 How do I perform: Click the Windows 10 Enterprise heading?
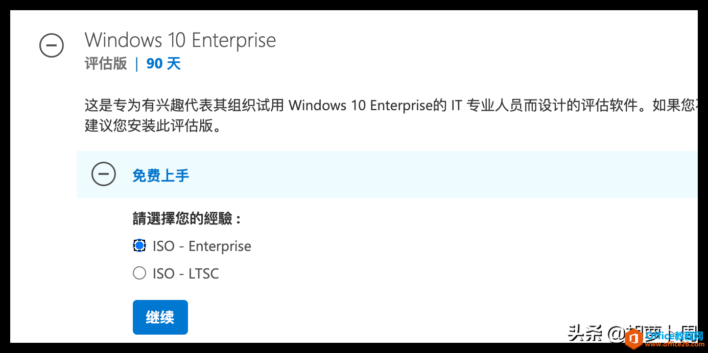click(x=180, y=40)
